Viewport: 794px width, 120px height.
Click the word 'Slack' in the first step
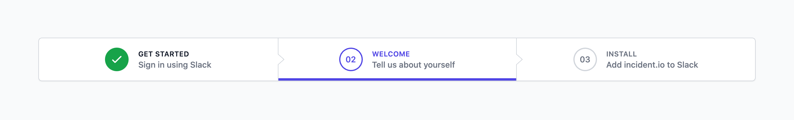(x=201, y=65)
